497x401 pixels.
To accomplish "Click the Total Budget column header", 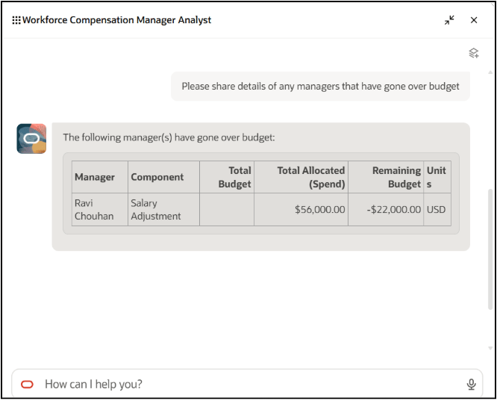I will pyautogui.click(x=227, y=177).
